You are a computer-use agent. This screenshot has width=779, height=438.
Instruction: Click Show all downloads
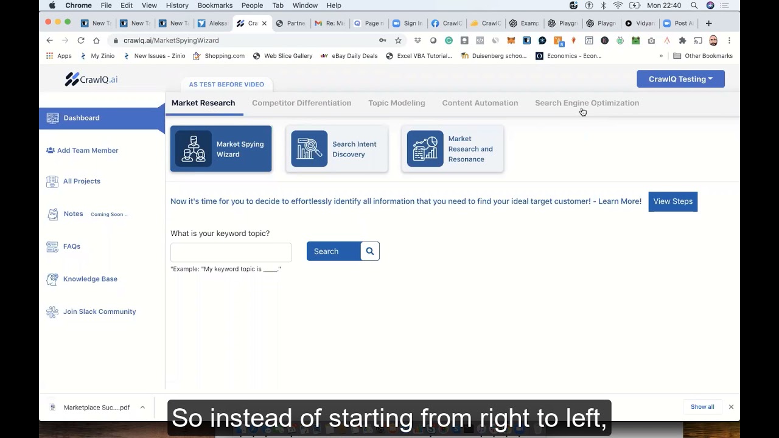pos(702,407)
